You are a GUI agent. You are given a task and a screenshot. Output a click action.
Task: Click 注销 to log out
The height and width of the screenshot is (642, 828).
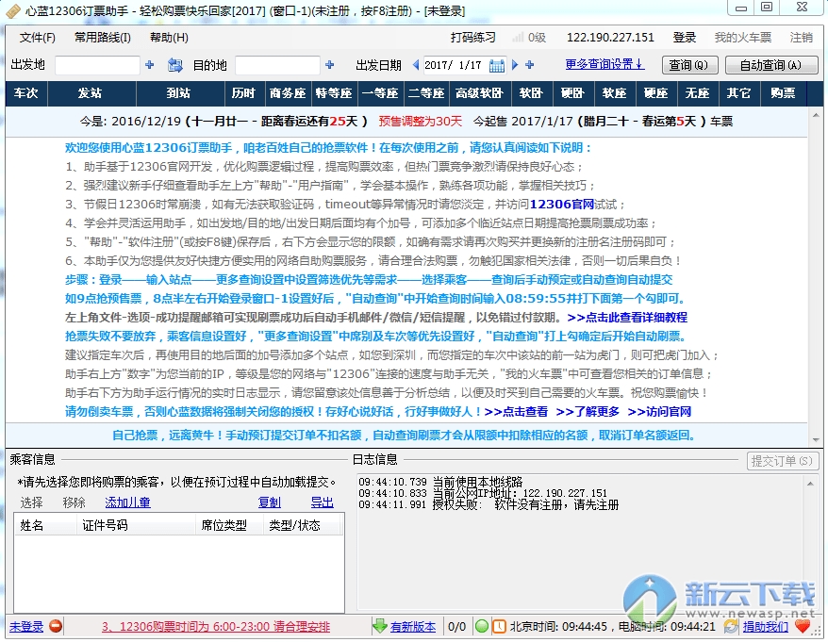801,37
